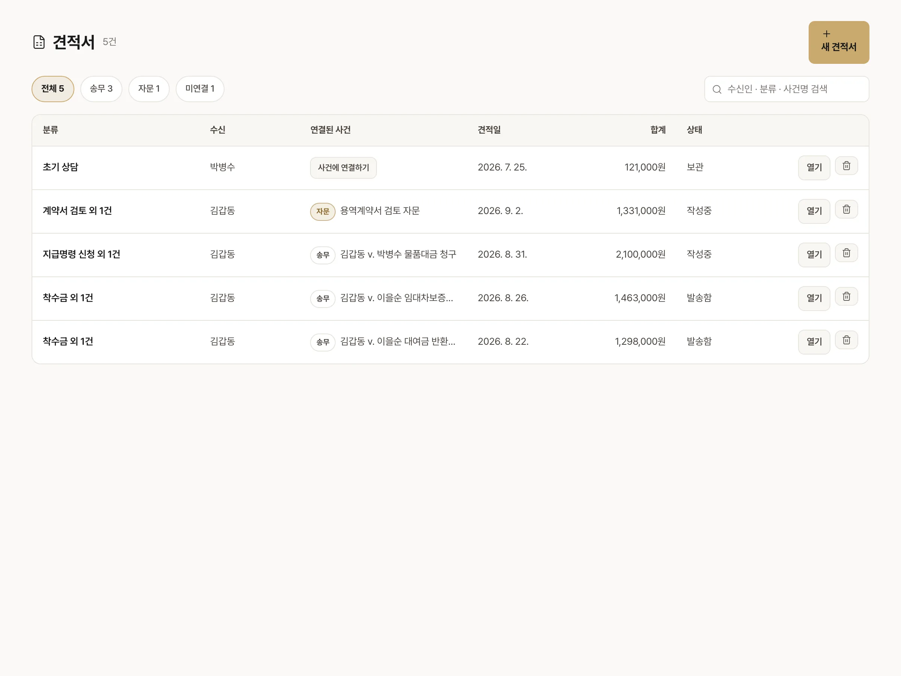901x676 pixels.
Task: Click the 분류 column header
Action: (51, 130)
